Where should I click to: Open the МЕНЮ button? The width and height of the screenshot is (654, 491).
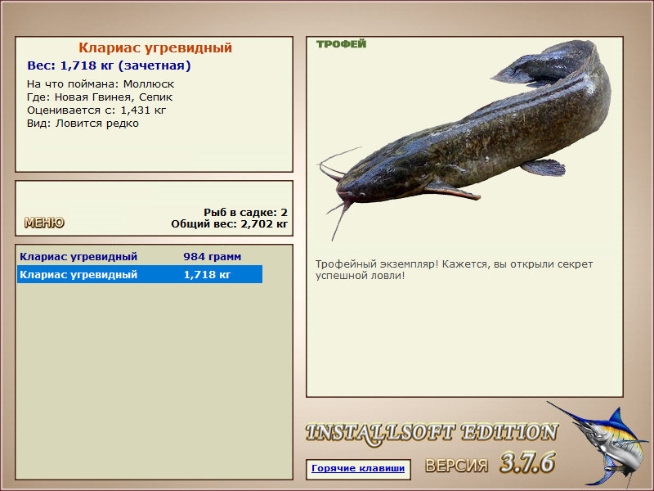44,223
